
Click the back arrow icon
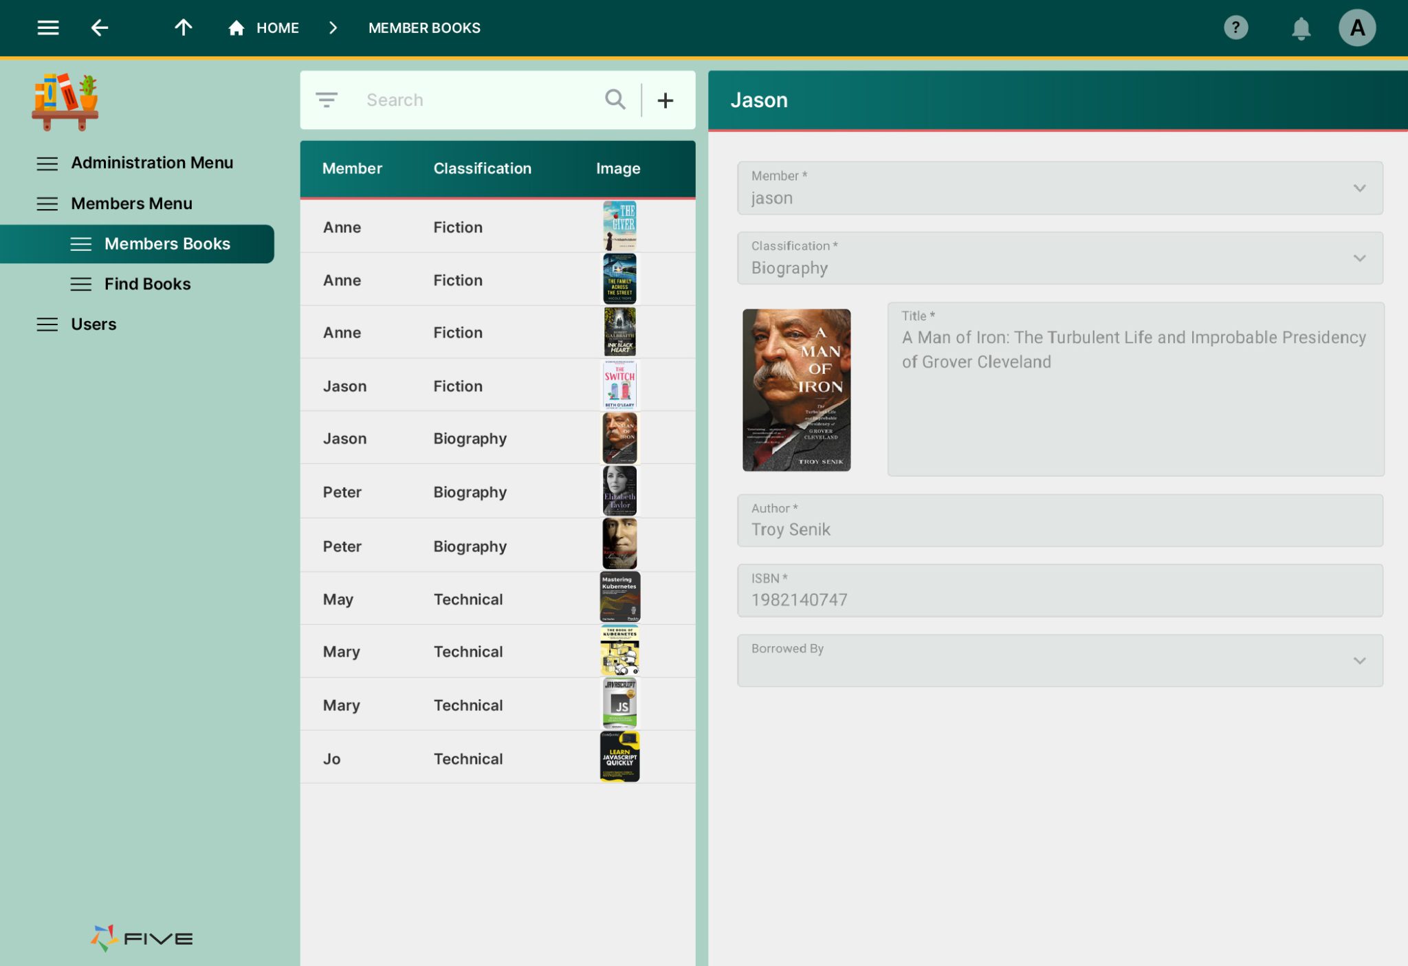pyautogui.click(x=100, y=28)
